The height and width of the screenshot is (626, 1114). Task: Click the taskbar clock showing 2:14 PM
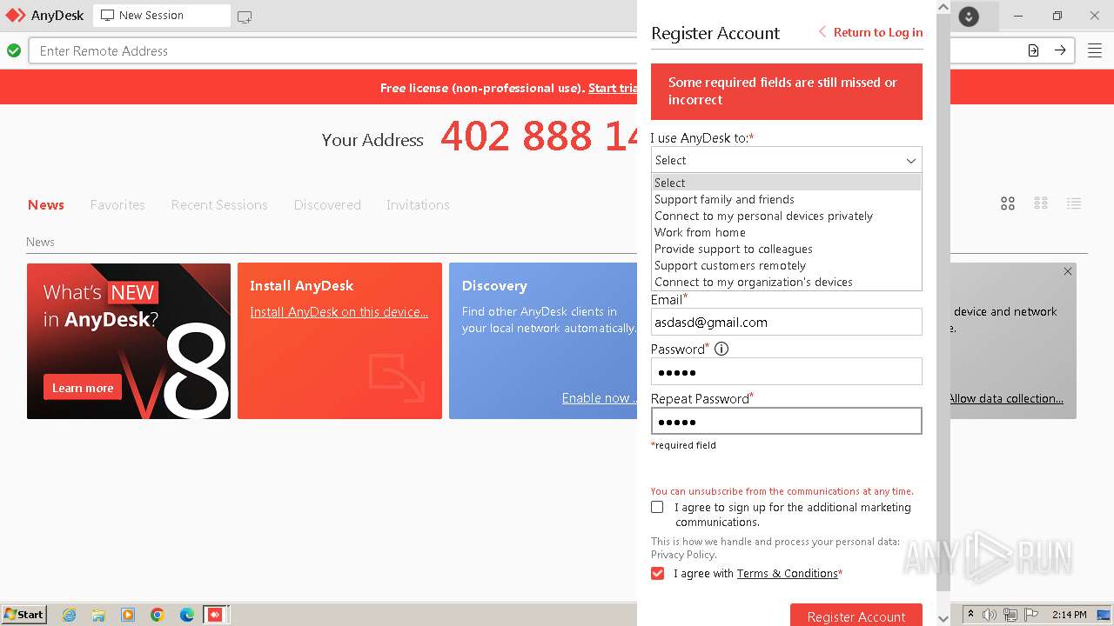click(x=1069, y=615)
